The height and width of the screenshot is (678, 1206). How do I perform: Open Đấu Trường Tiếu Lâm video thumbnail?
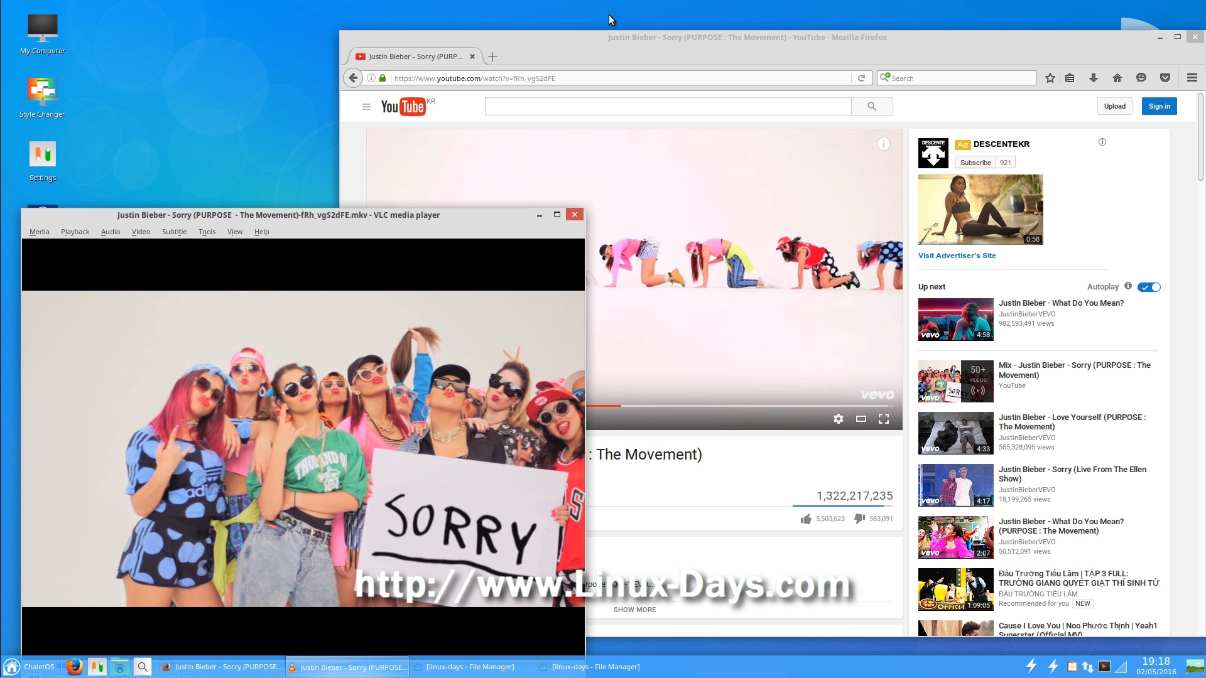pyautogui.click(x=955, y=589)
